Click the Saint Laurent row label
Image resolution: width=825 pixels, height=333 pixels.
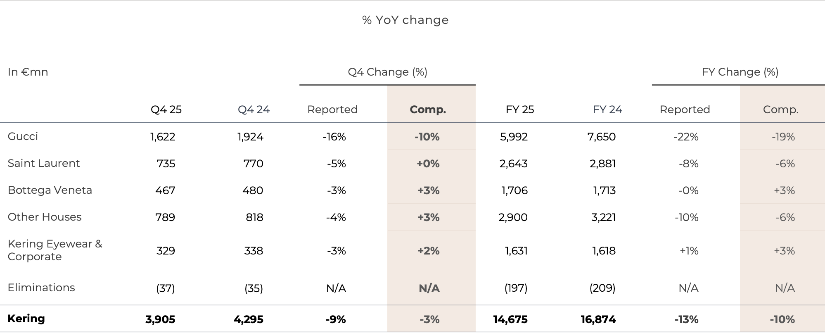(x=43, y=163)
